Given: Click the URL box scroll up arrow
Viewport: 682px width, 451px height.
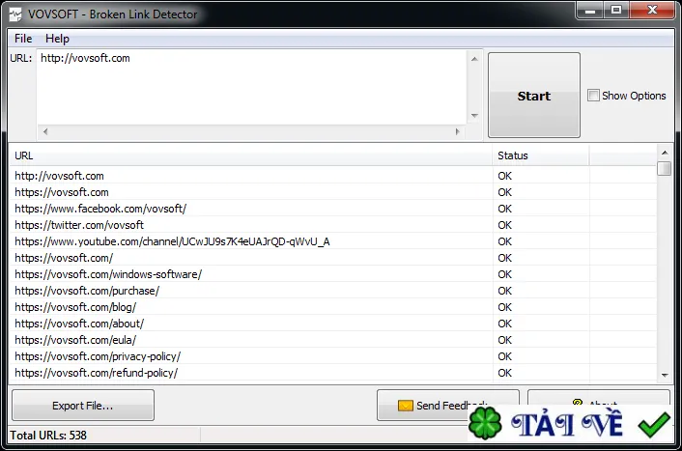Looking at the screenshot, I should 474,58.
